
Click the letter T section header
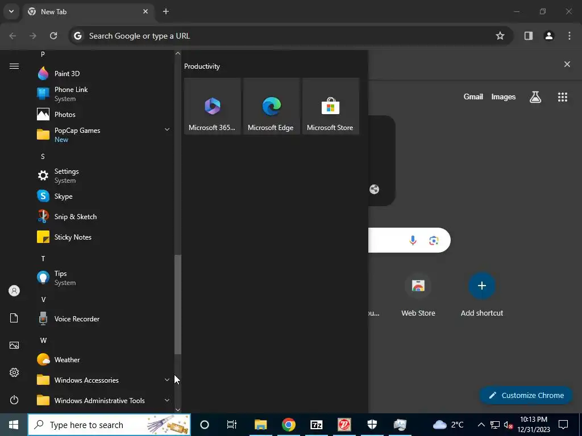click(43, 258)
